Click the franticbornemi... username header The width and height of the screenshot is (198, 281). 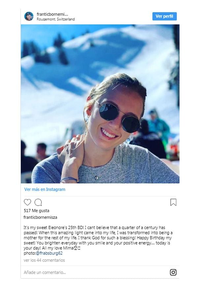click(52, 14)
